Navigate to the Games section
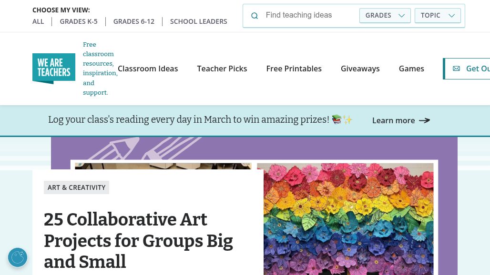This screenshot has height=275, width=490. click(411, 69)
